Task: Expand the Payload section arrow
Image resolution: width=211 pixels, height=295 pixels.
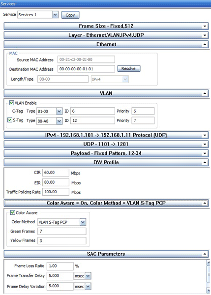Action: click(x=205, y=153)
